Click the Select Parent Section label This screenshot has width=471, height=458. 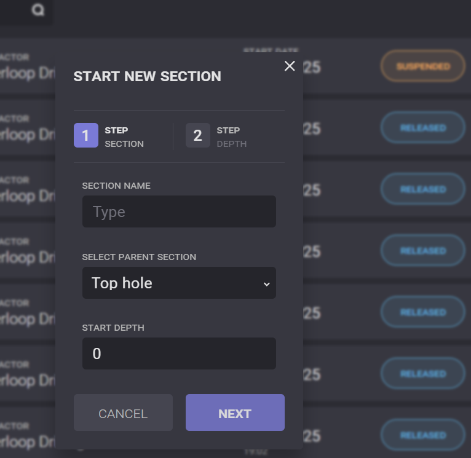coord(139,257)
